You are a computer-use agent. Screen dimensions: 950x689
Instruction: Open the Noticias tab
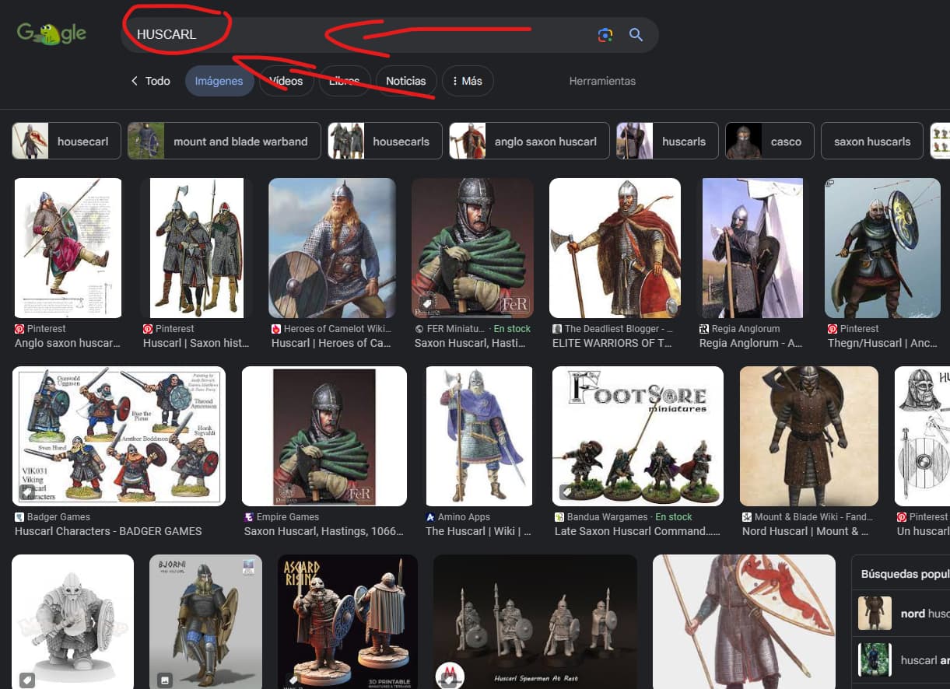pos(405,81)
